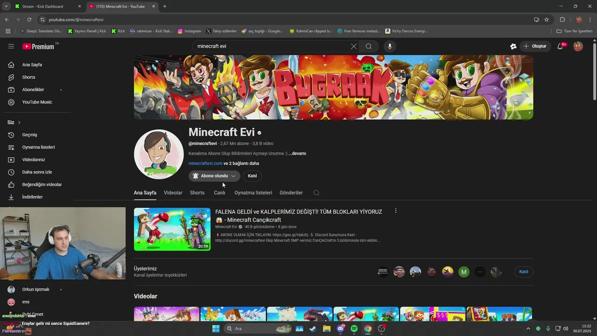Switch to the Gönderiler tab
597x336 pixels.
pos(291,193)
